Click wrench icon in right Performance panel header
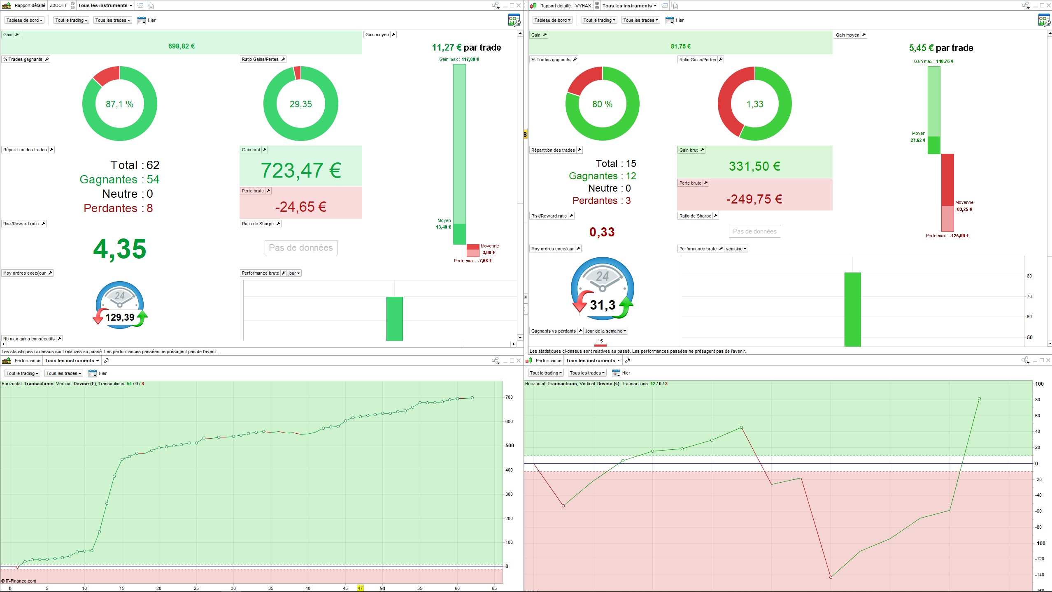 (628, 360)
